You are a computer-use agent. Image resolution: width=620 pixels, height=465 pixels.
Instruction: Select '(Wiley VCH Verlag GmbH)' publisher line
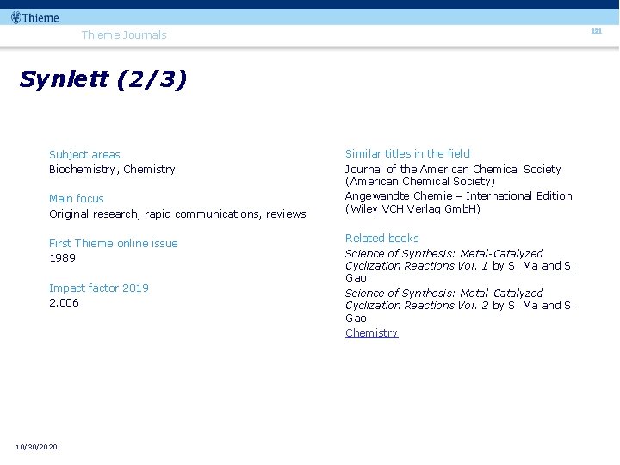point(412,208)
